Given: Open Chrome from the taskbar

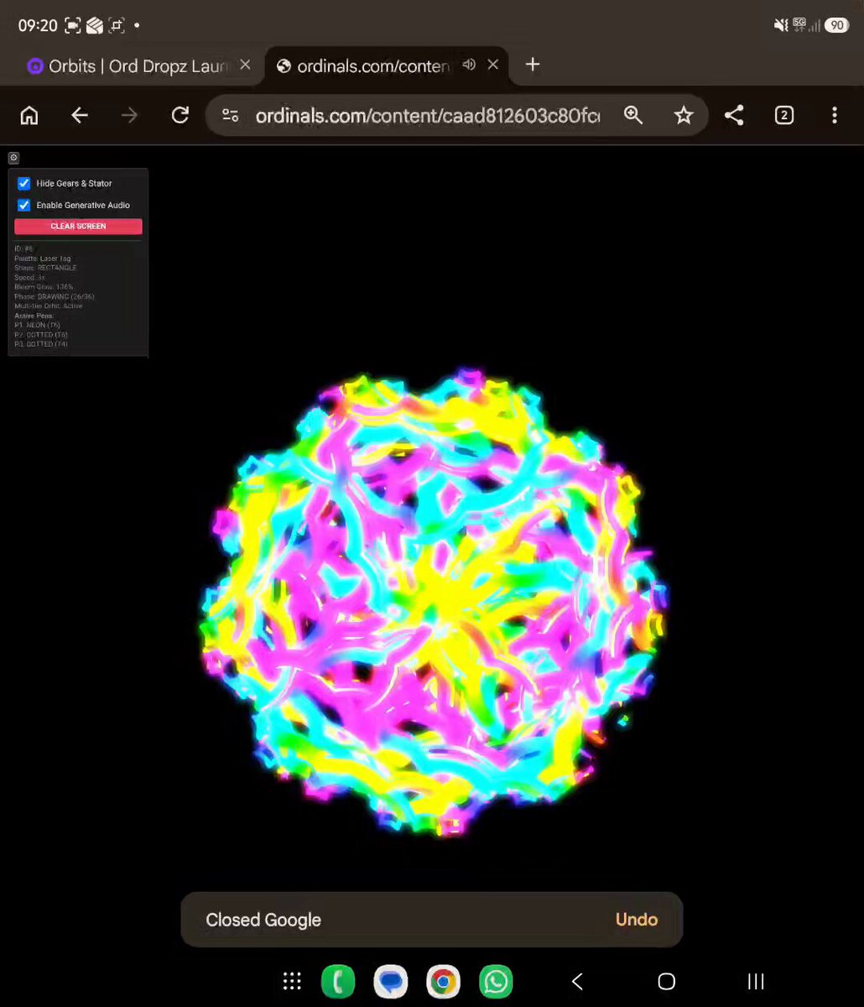Looking at the screenshot, I should [x=443, y=982].
